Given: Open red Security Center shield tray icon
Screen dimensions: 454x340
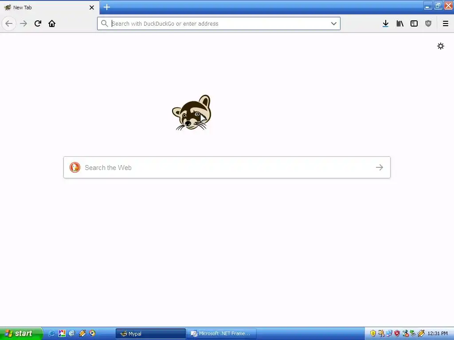Looking at the screenshot, I should click(x=397, y=333).
